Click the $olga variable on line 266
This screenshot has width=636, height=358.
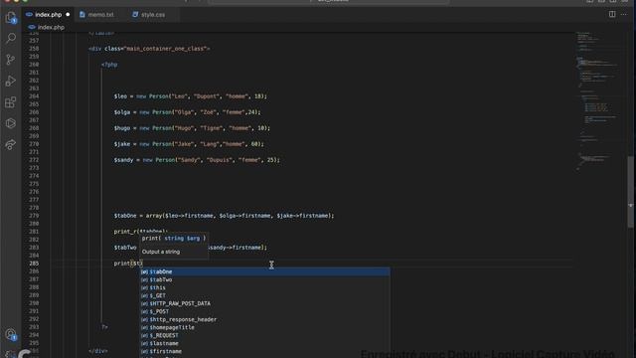point(123,112)
